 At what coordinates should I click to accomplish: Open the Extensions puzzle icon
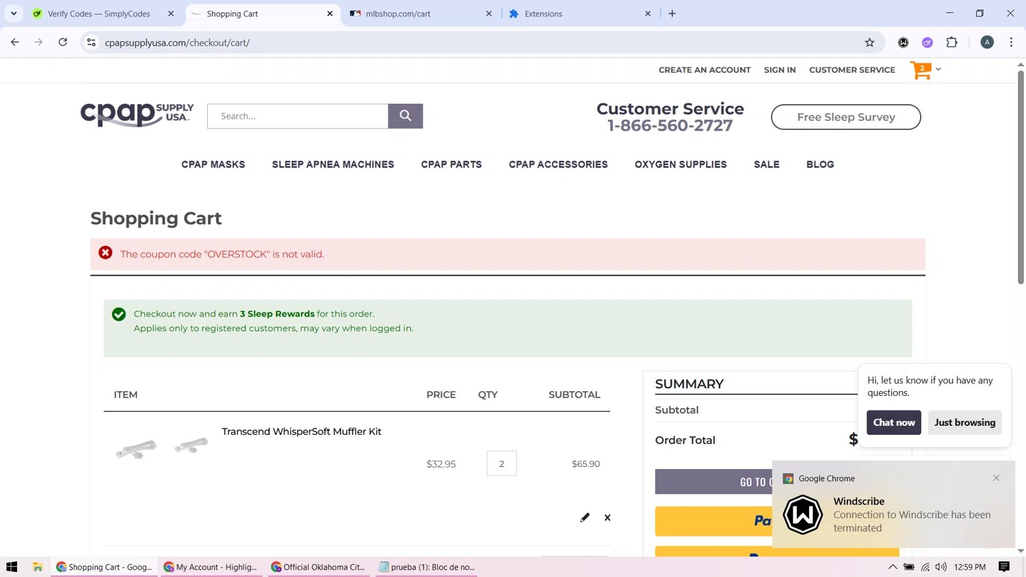(x=951, y=42)
